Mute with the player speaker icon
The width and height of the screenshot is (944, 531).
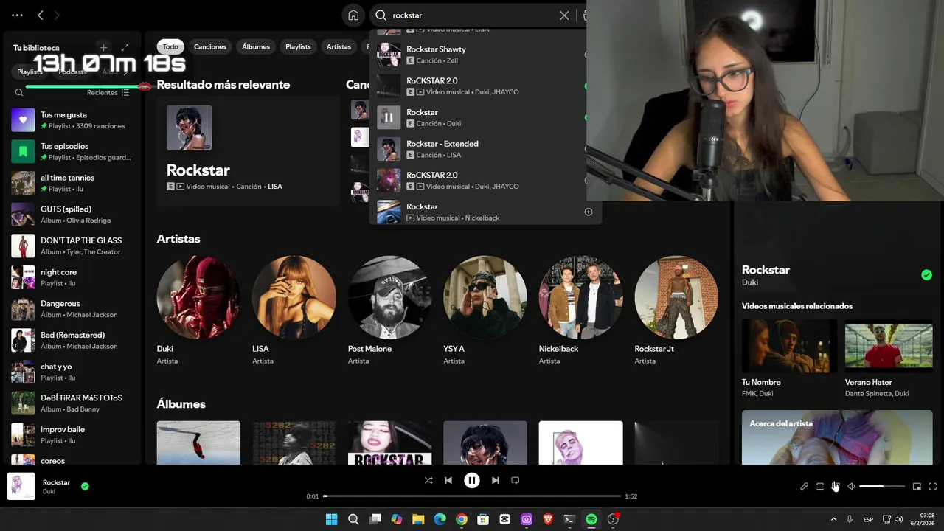point(851,487)
